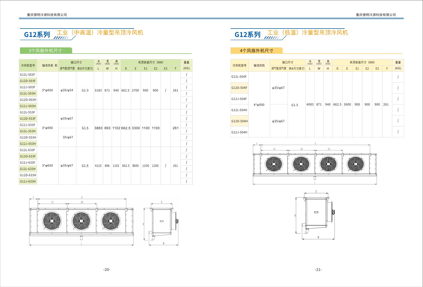Click the green 3个风扇外机尺寸 section label
This screenshot has height=287, width=423.
(x=46, y=51)
